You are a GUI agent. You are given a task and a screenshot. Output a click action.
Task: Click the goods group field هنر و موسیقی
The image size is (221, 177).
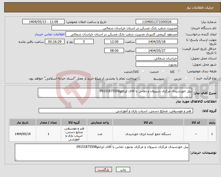point(116,111)
